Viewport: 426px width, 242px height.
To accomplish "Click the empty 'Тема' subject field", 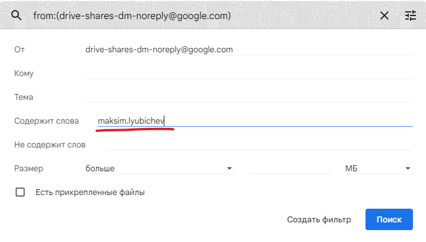I will tap(249, 97).
